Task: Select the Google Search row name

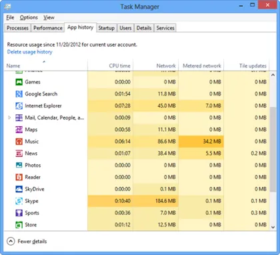Action: (41, 94)
